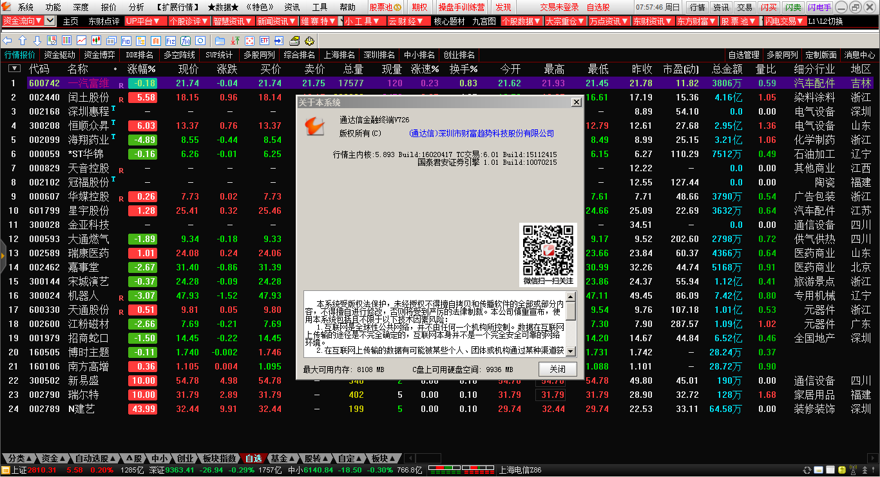The image size is (880, 477).
Task: Select the 创业 bottom tab
Action: click(x=184, y=458)
